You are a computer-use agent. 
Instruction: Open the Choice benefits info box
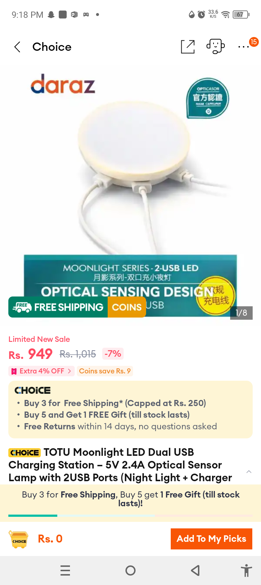tap(130, 409)
